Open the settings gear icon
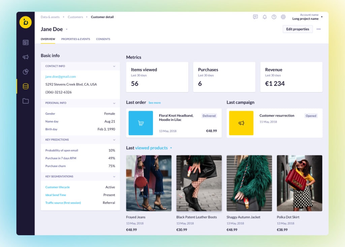345x247 pixels. point(283,17)
